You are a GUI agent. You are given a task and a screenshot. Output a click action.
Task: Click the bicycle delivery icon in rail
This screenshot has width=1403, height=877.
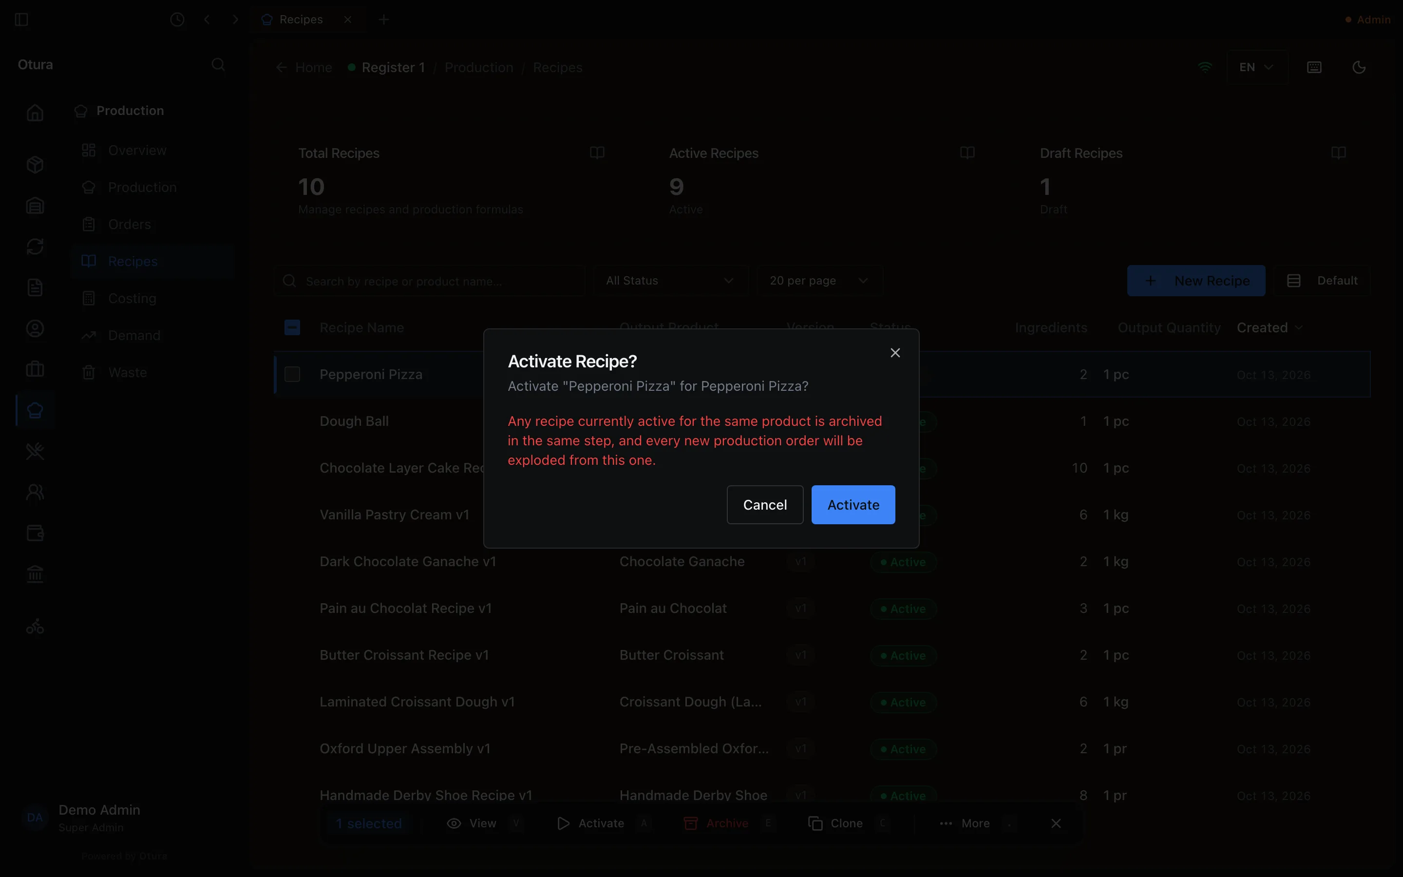[x=35, y=627]
